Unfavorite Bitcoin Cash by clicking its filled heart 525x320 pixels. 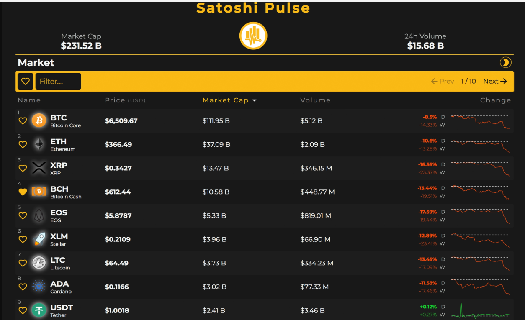(x=23, y=192)
